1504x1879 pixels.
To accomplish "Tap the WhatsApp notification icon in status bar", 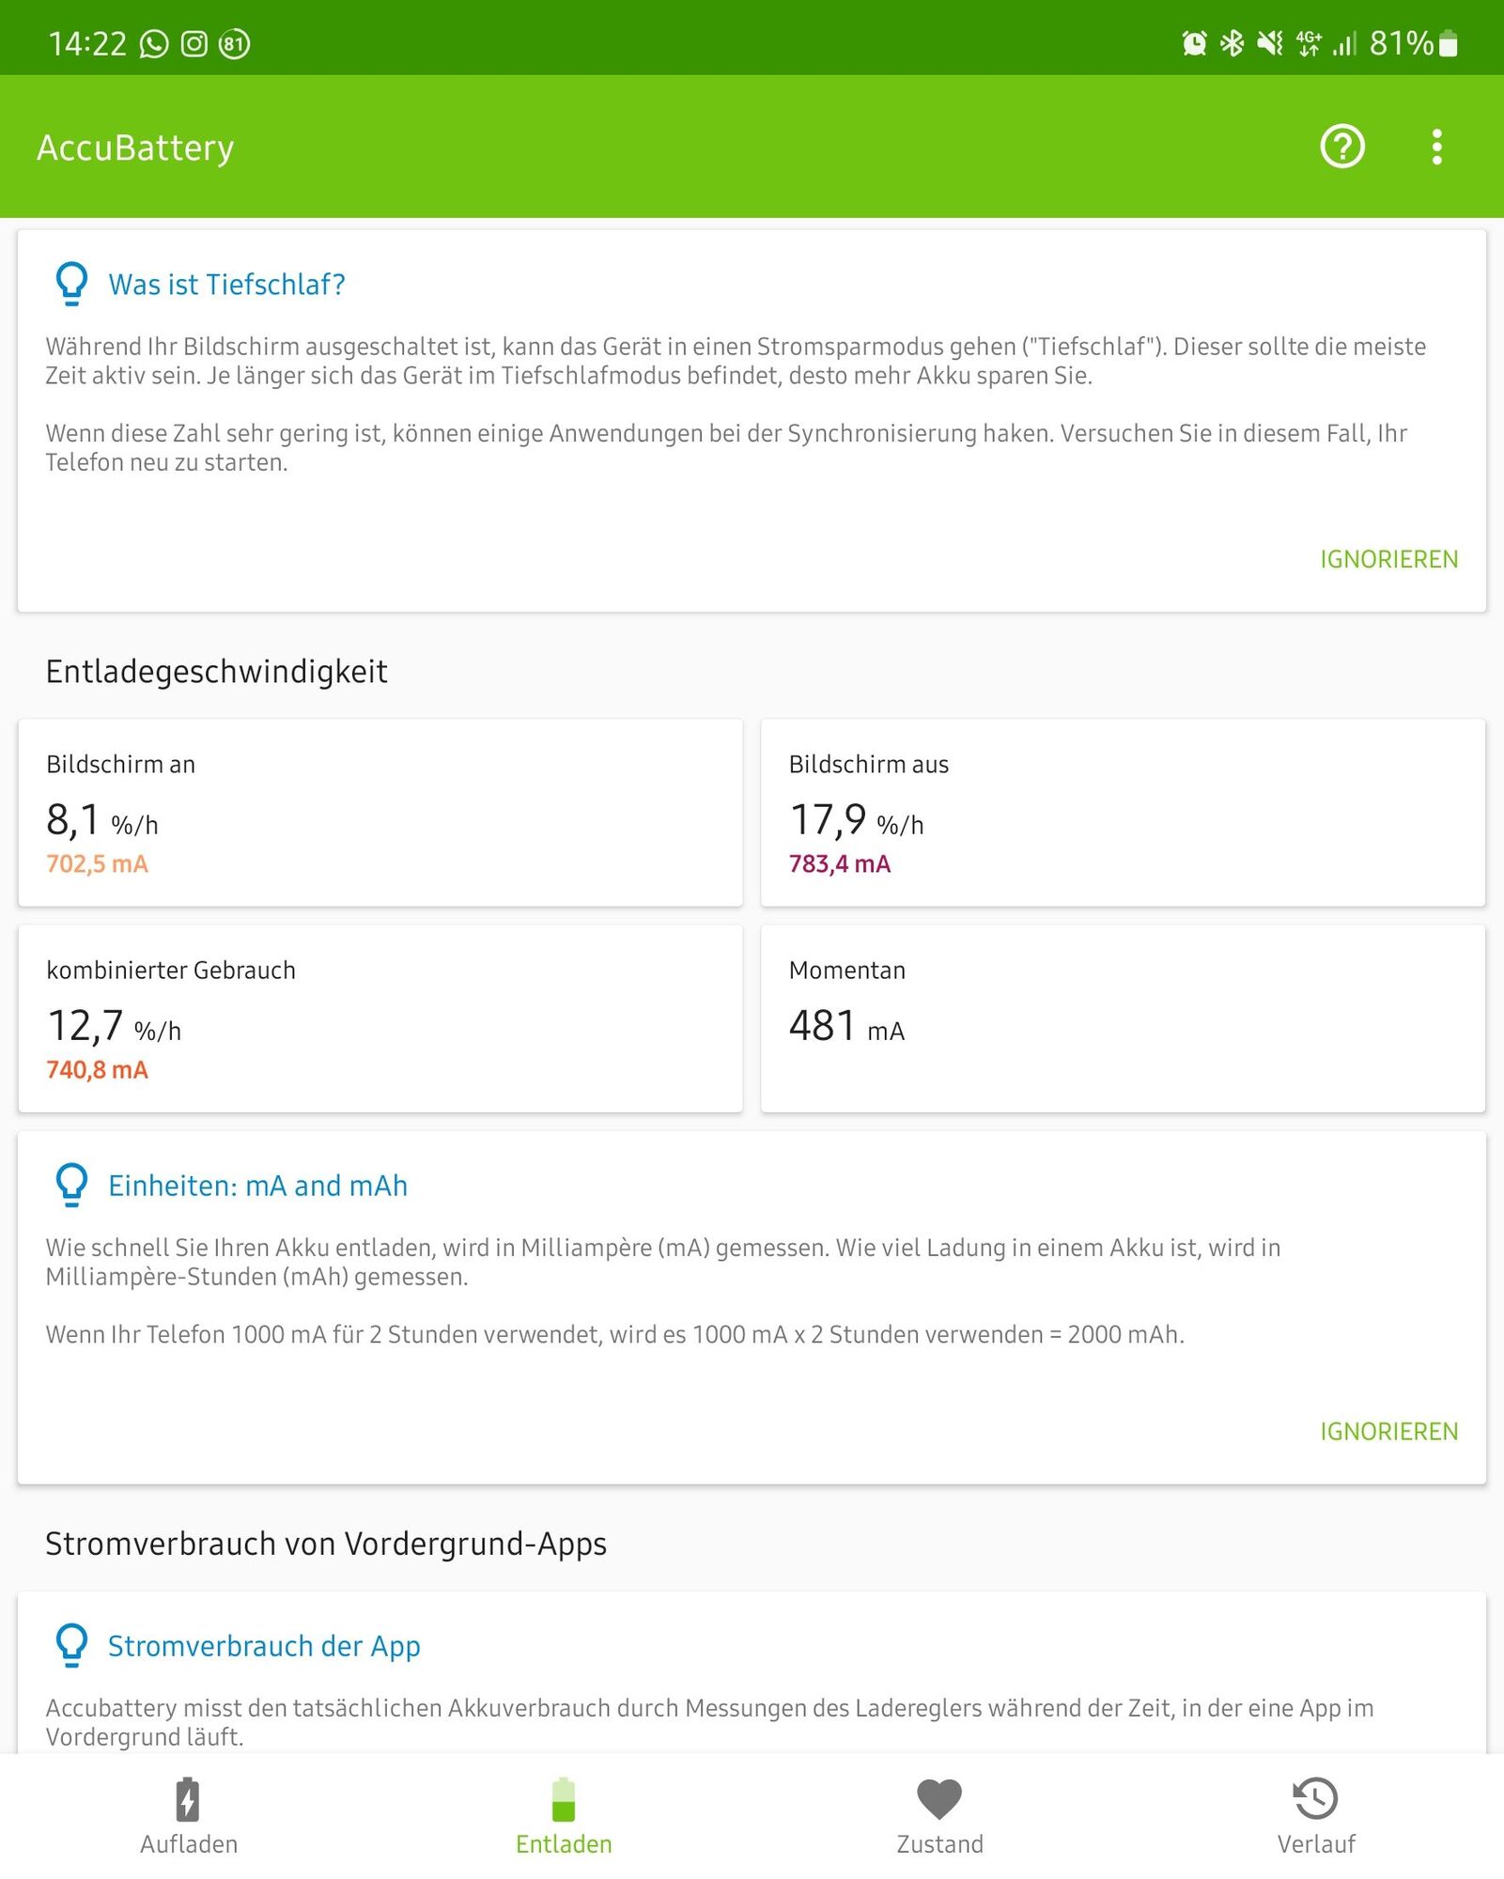I will point(154,44).
